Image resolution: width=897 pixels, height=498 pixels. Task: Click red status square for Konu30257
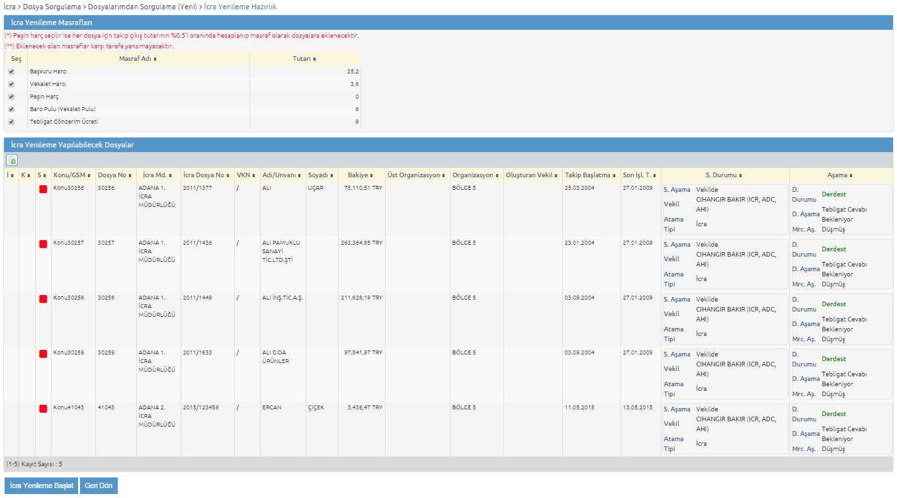click(43, 244)
